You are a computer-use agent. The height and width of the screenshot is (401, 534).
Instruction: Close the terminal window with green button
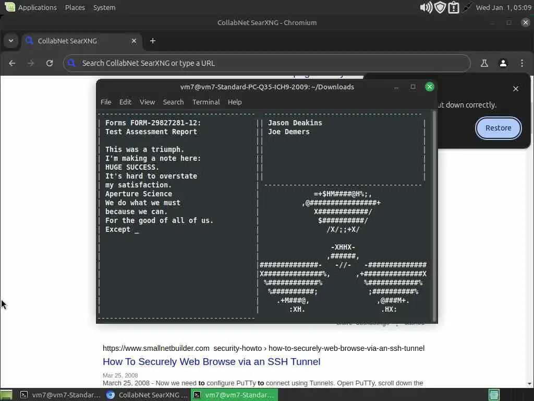[x=430, y=87]
